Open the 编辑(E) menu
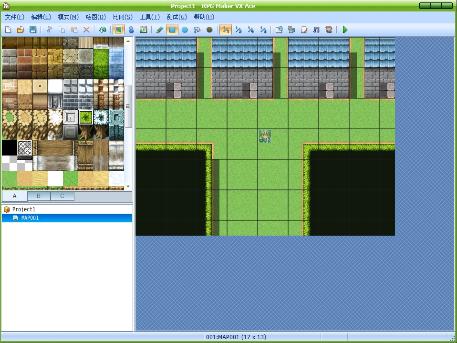457x343 pixels. (41, 17)
